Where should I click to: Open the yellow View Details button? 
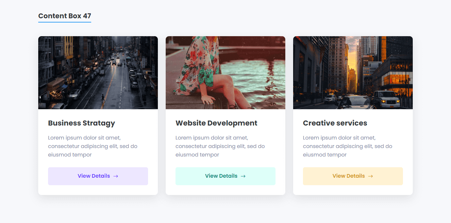point(353,176)
